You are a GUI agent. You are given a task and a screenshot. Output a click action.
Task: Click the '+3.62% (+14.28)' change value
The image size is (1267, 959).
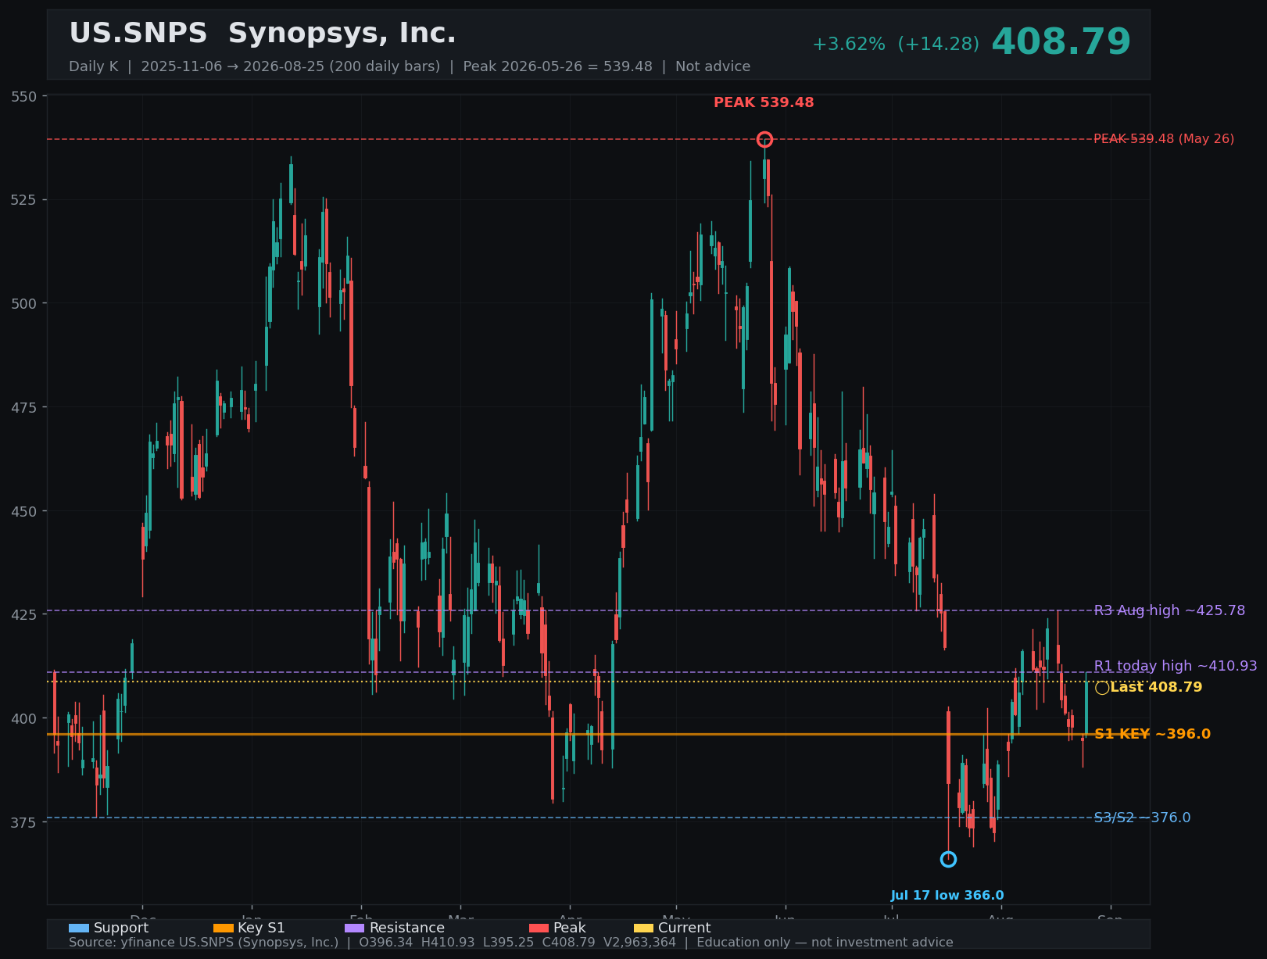[896, 45]
